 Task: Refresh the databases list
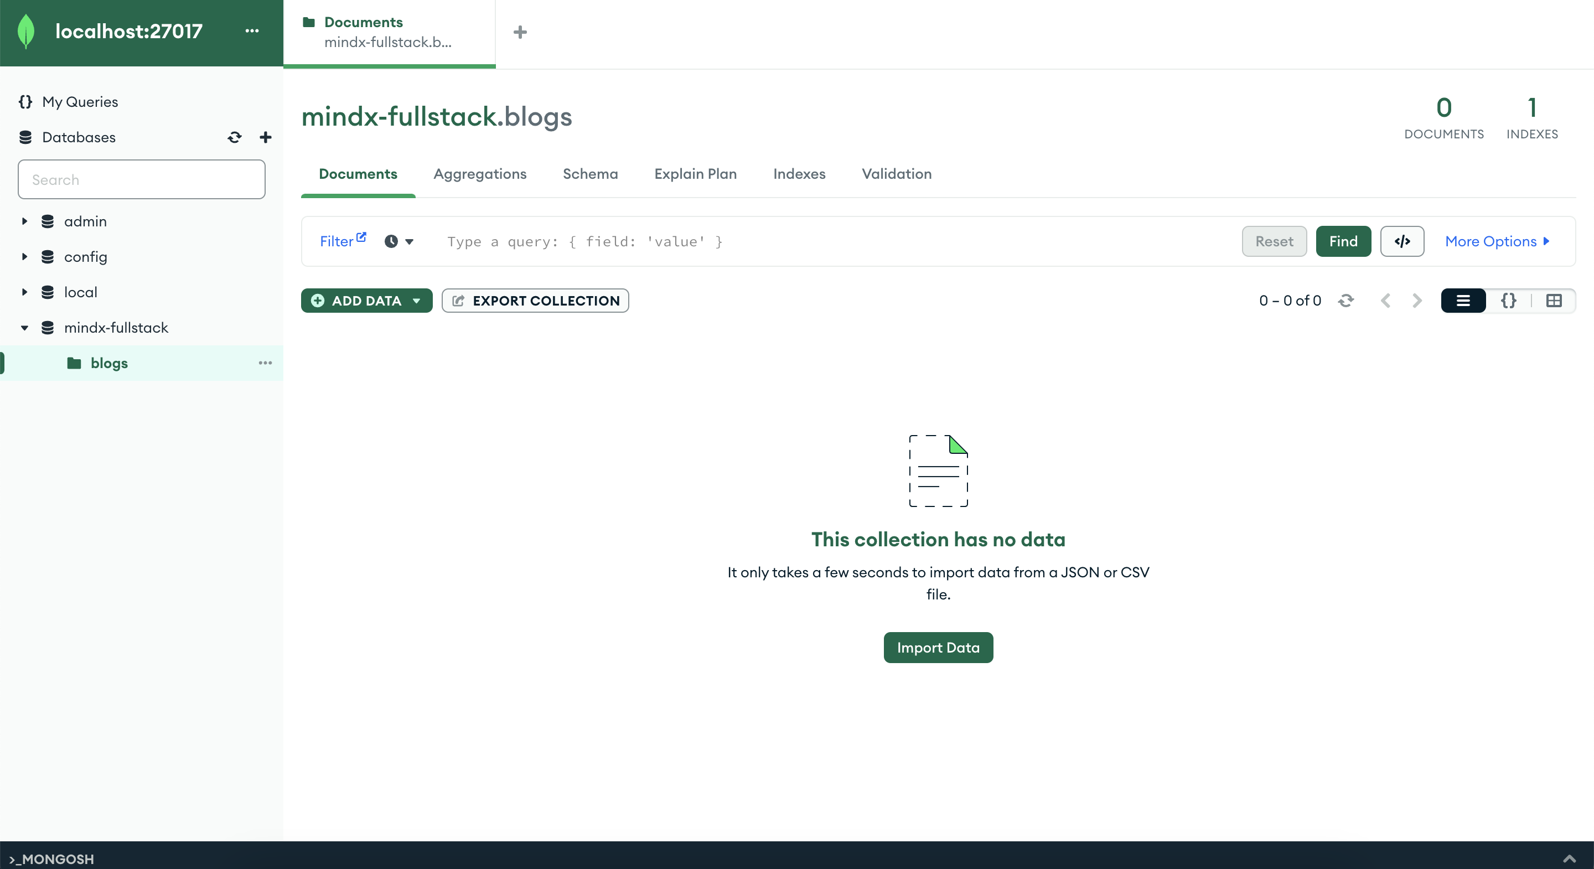(x=234, y=137)
